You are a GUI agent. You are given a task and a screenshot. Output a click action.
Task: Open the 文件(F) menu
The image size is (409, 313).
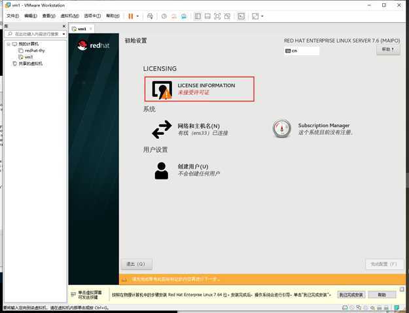pos(12,16)
